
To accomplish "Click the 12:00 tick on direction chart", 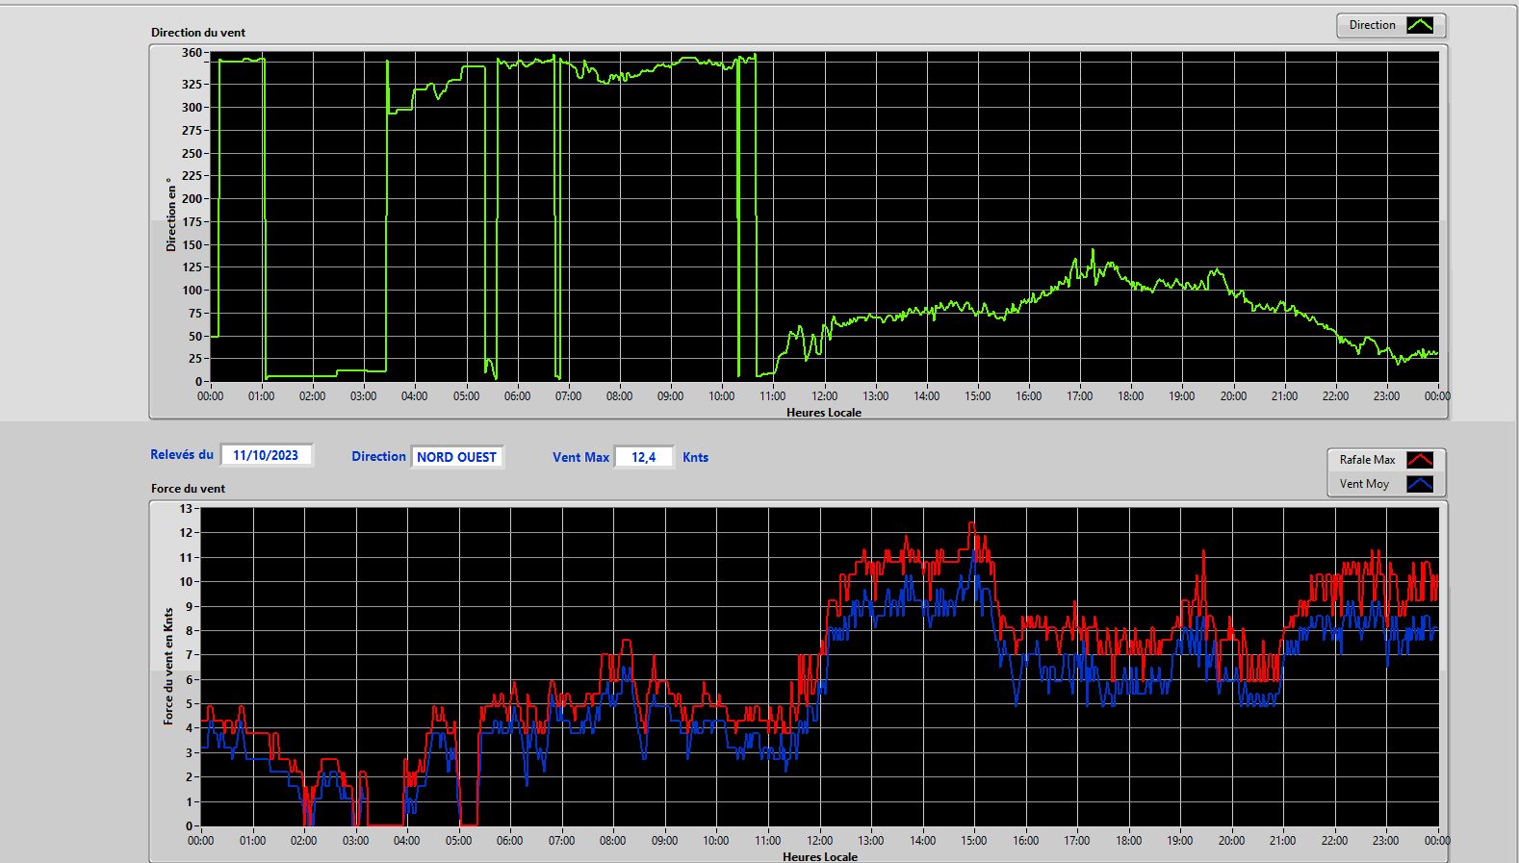I will pos(824,395).
